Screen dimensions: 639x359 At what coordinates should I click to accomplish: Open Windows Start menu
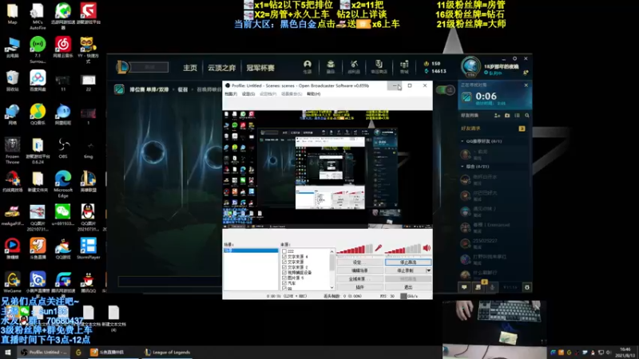coord(8,353)
